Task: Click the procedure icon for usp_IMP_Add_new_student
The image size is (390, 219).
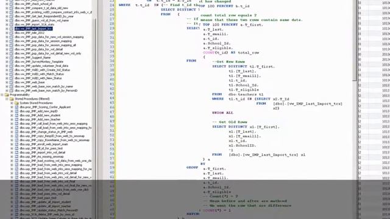Action: point(16,116)
